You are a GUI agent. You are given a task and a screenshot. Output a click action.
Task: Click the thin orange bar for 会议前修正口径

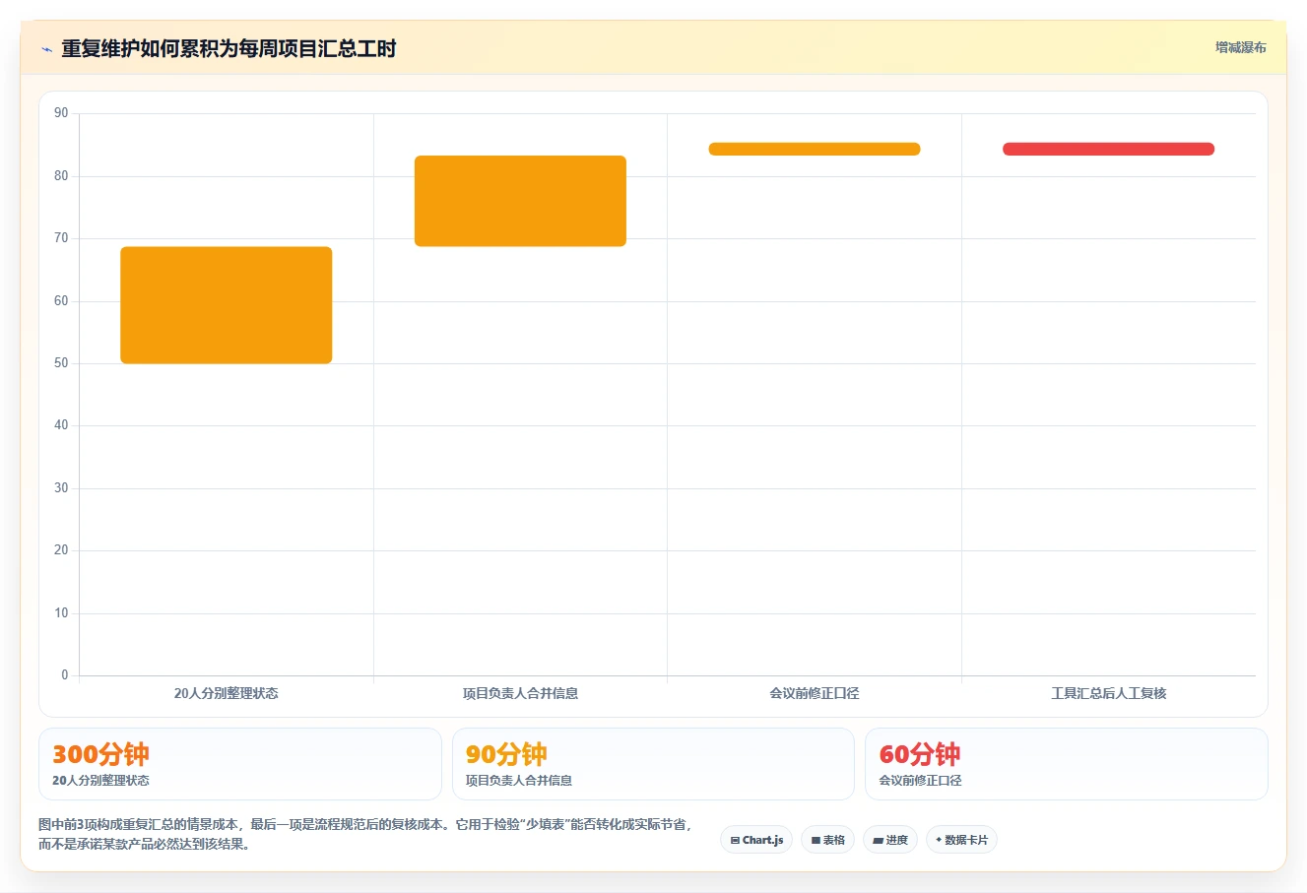click(x=815, y=149)
